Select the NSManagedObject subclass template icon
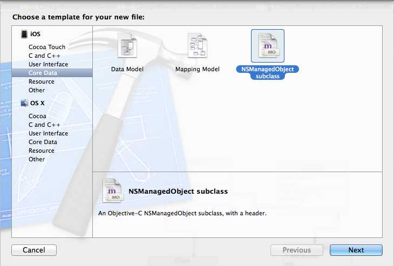 coord(268,46)
